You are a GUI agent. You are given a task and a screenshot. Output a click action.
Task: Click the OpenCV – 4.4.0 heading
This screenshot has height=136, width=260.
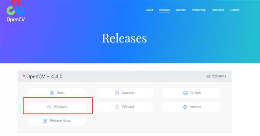click(44, 76)
